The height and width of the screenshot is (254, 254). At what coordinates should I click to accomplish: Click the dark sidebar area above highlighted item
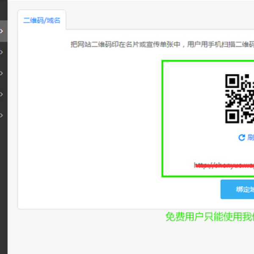(x=3, y=11)
